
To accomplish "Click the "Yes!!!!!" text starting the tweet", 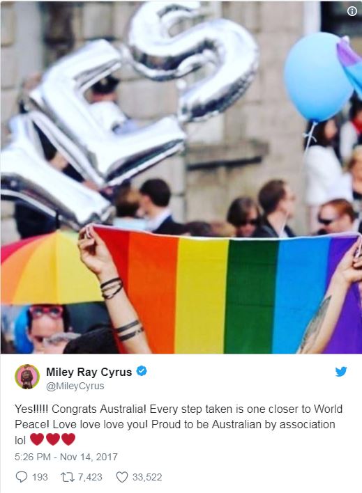I will [x=31, y=409].
